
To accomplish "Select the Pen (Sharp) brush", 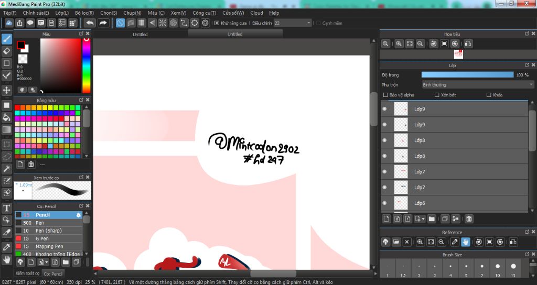I will (49, 231).
